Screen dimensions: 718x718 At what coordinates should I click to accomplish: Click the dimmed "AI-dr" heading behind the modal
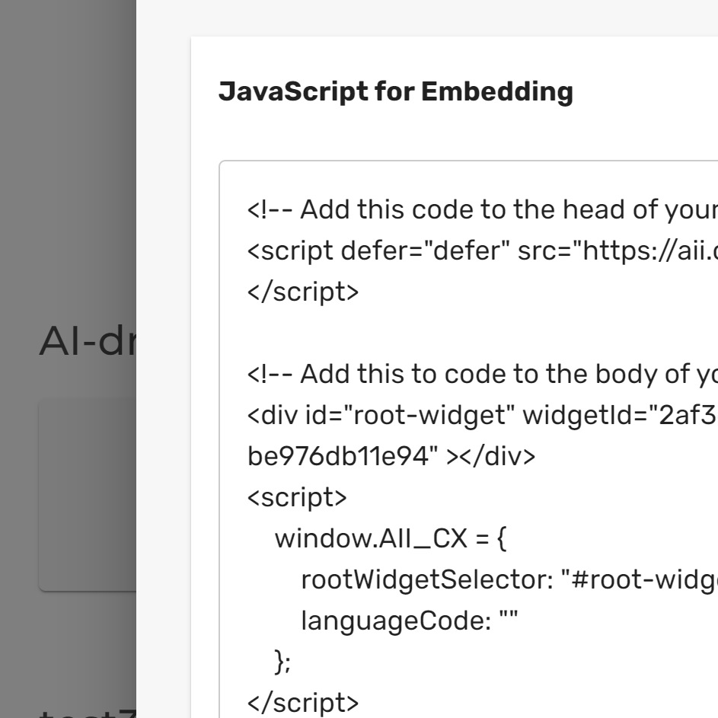[87, 343]
